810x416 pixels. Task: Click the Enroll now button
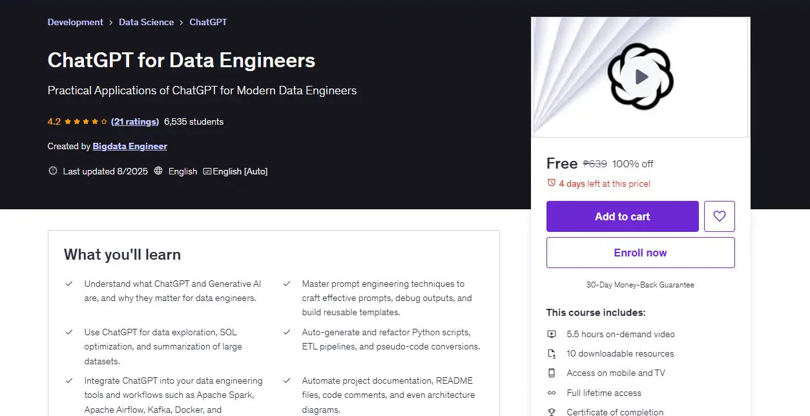[x=641, y=253]
